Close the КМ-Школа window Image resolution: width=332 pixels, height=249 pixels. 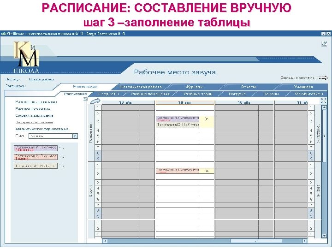(328, 34)
